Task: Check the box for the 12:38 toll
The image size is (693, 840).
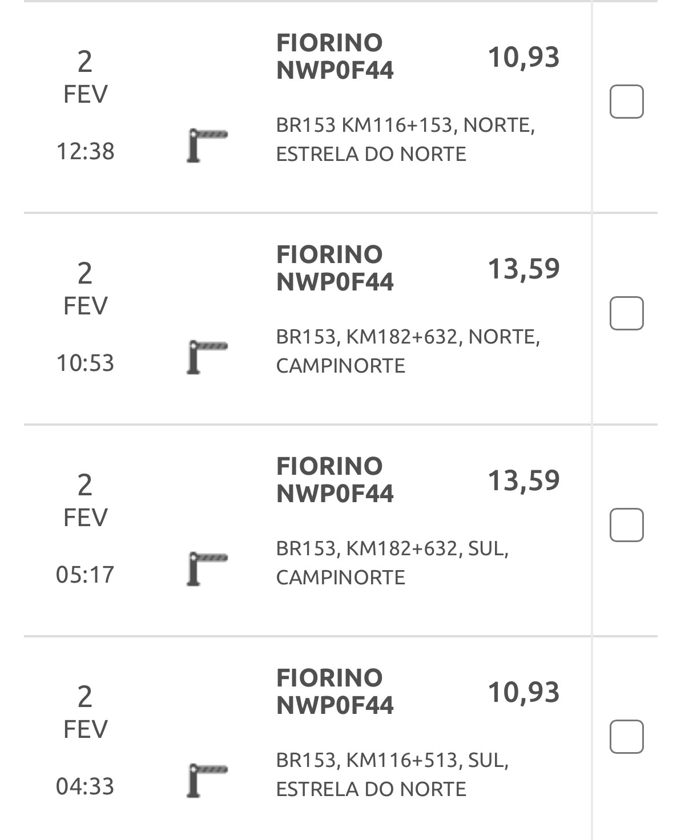Action: [x=626, y=102]
